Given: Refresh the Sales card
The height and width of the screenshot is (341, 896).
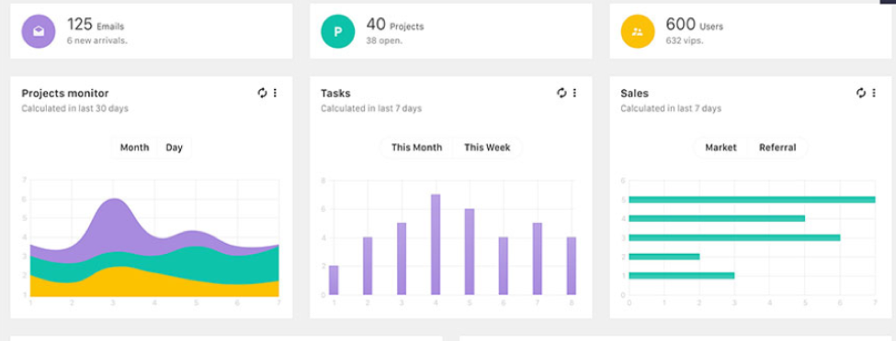Looking at the screenshot, I should [x=861, y=93].
